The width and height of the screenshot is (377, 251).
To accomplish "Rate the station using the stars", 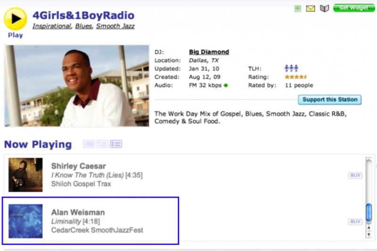I will click(x=295, y=77).
